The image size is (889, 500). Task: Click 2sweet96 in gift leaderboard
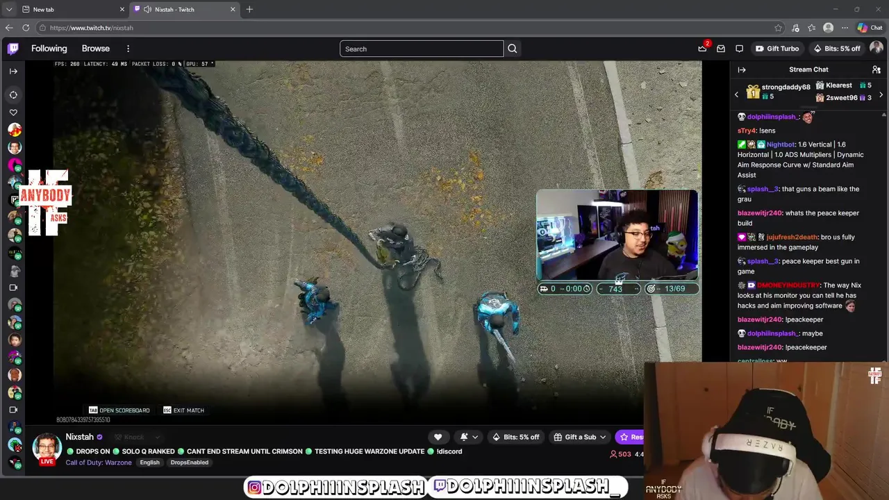(841, 98)
